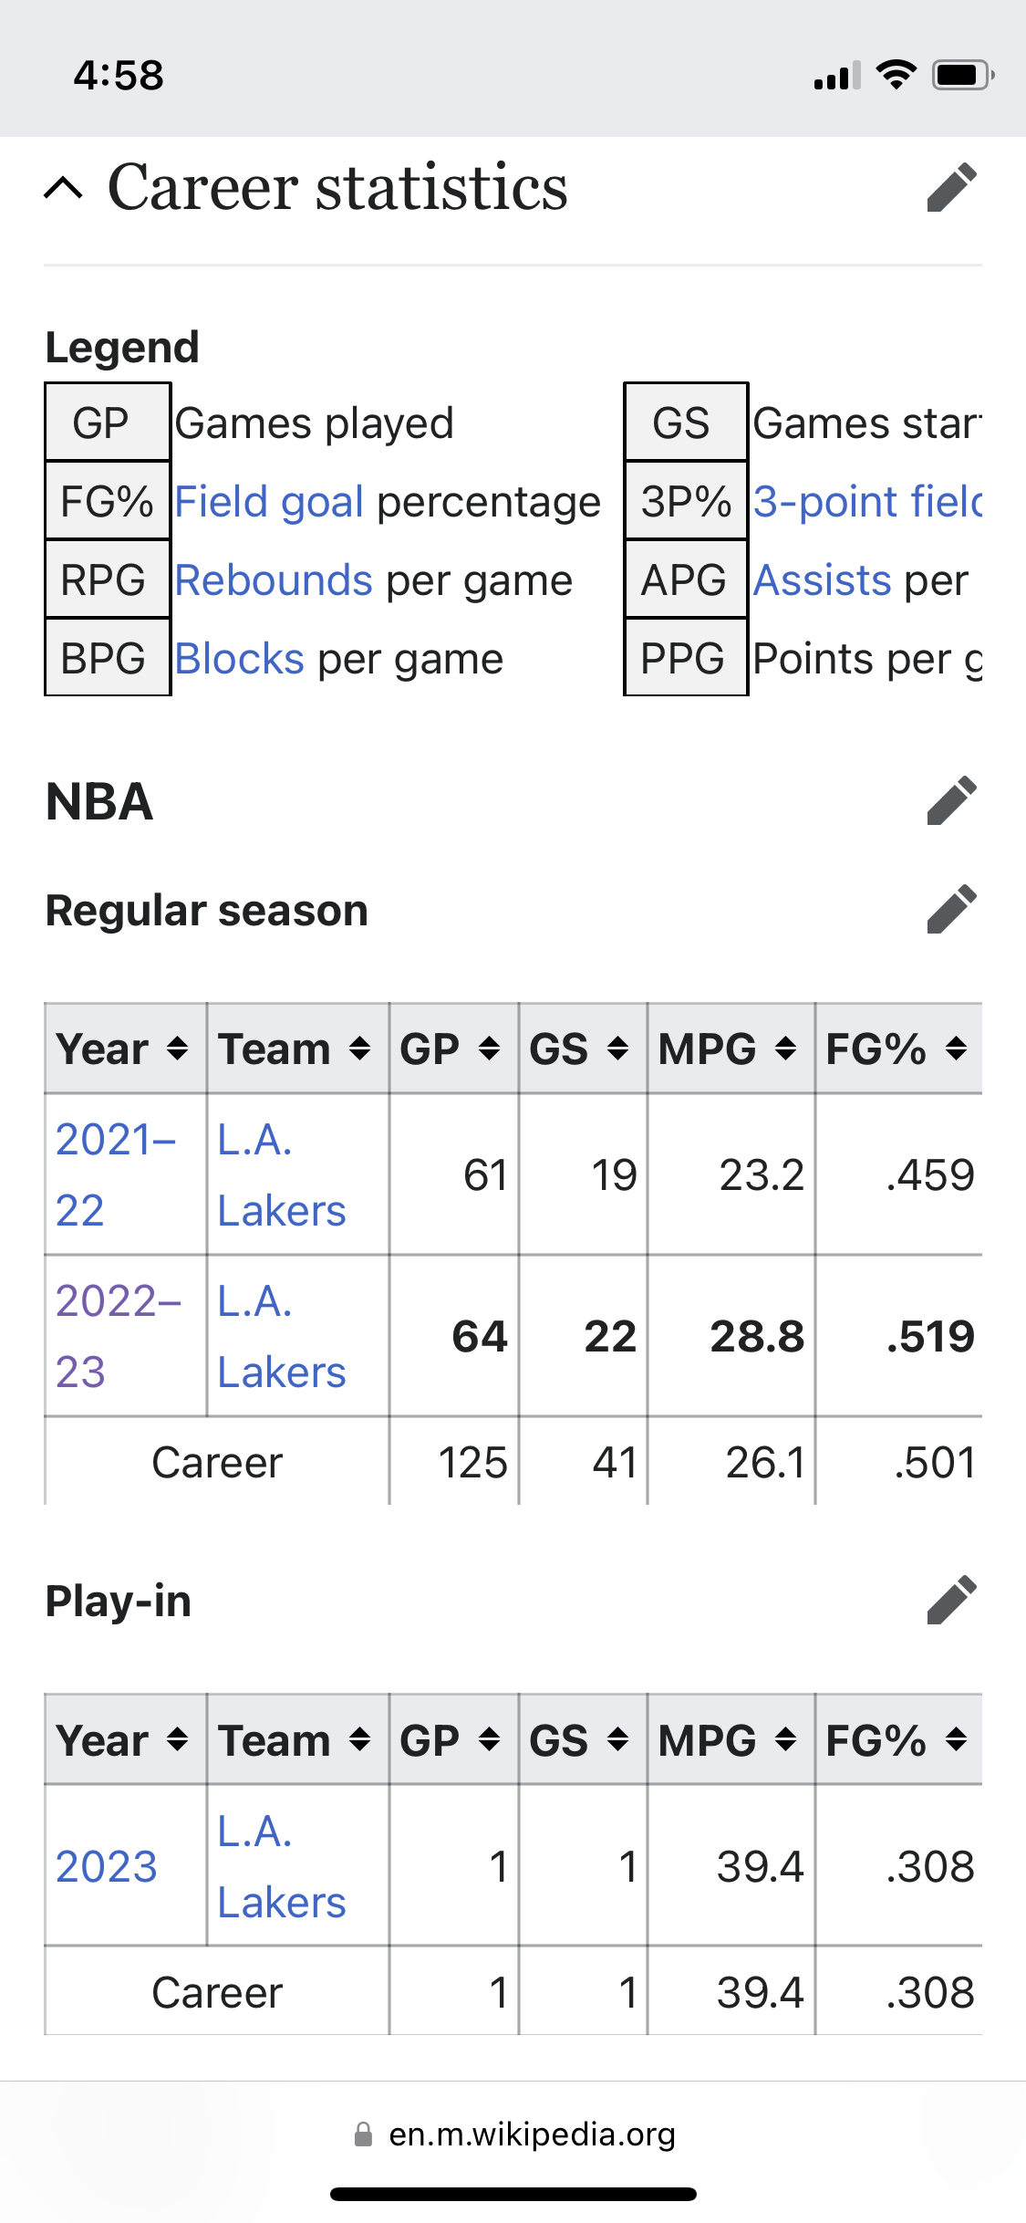Sort Regular season table by Year
Viewport: 1026px width, 2223px height.
pyautogui.click(x=125, y=1049)
